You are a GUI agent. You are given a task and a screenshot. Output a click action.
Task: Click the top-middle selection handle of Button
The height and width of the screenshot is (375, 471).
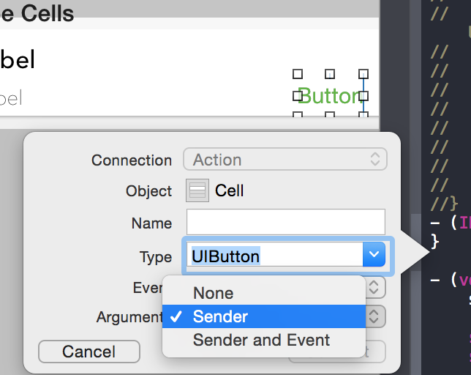coord(330,74)
